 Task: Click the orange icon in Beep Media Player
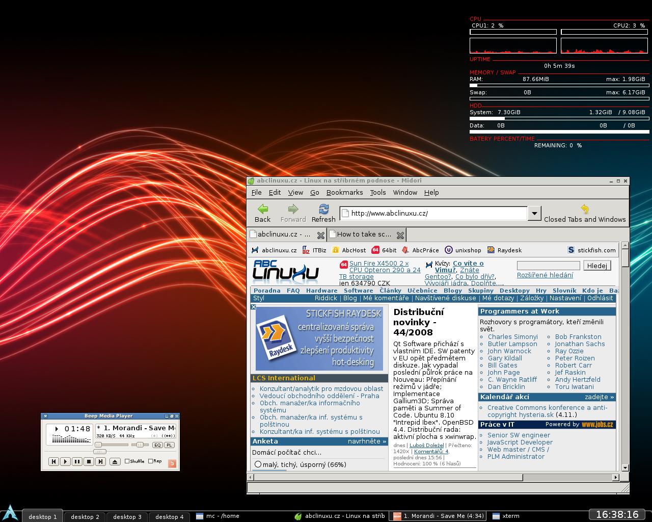point(172,463)
